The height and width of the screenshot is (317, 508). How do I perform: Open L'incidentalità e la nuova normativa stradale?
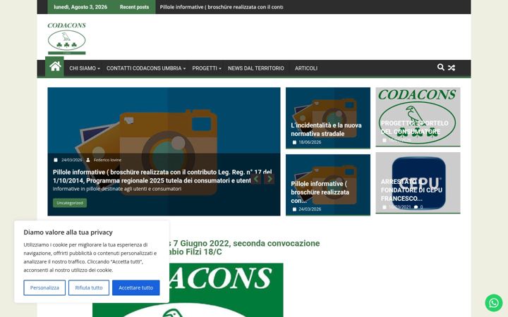[x=326, y=130]
